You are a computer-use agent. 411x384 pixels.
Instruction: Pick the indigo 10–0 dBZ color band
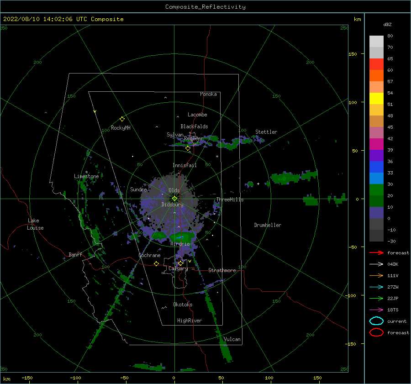376,213
